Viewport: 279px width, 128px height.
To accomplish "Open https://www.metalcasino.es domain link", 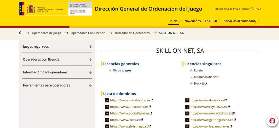I will point(130,100).
